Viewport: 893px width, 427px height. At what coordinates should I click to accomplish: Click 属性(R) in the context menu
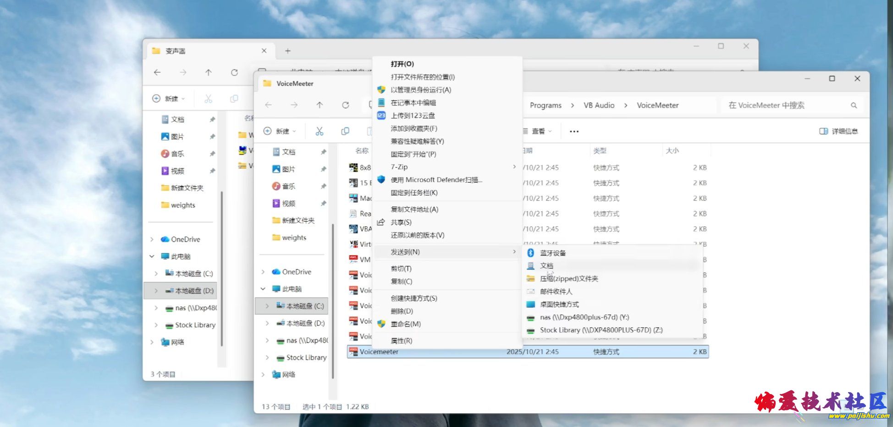[x=401, y=341]
